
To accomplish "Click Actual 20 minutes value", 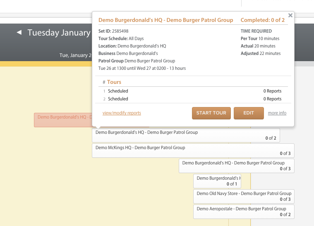I will click(x=258, y=46).
